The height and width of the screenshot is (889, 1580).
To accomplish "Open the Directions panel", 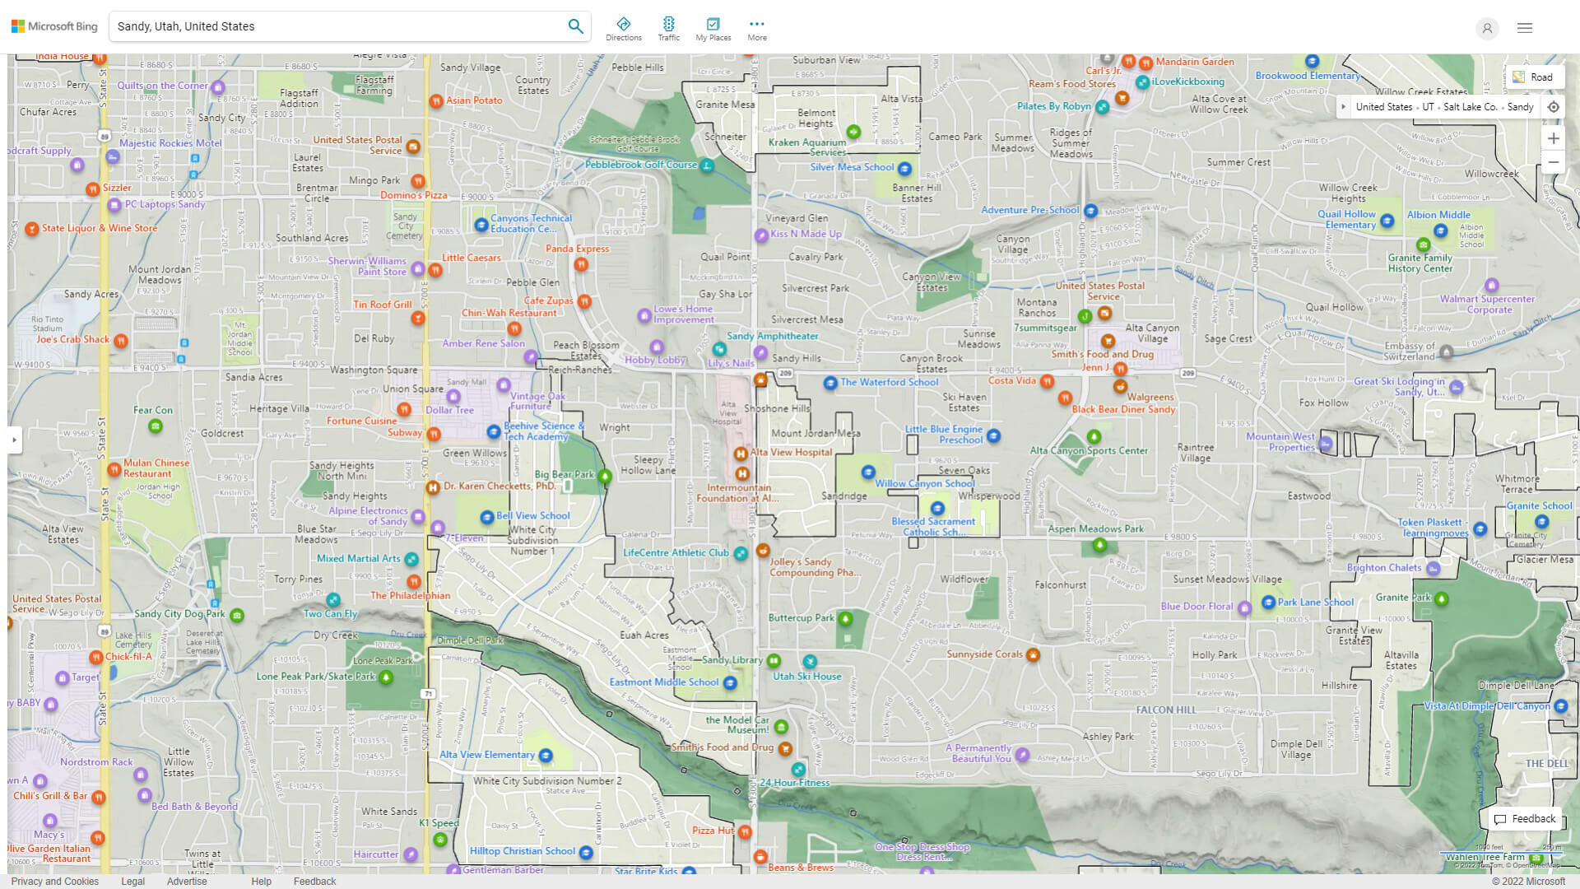I will click(625, 27).
